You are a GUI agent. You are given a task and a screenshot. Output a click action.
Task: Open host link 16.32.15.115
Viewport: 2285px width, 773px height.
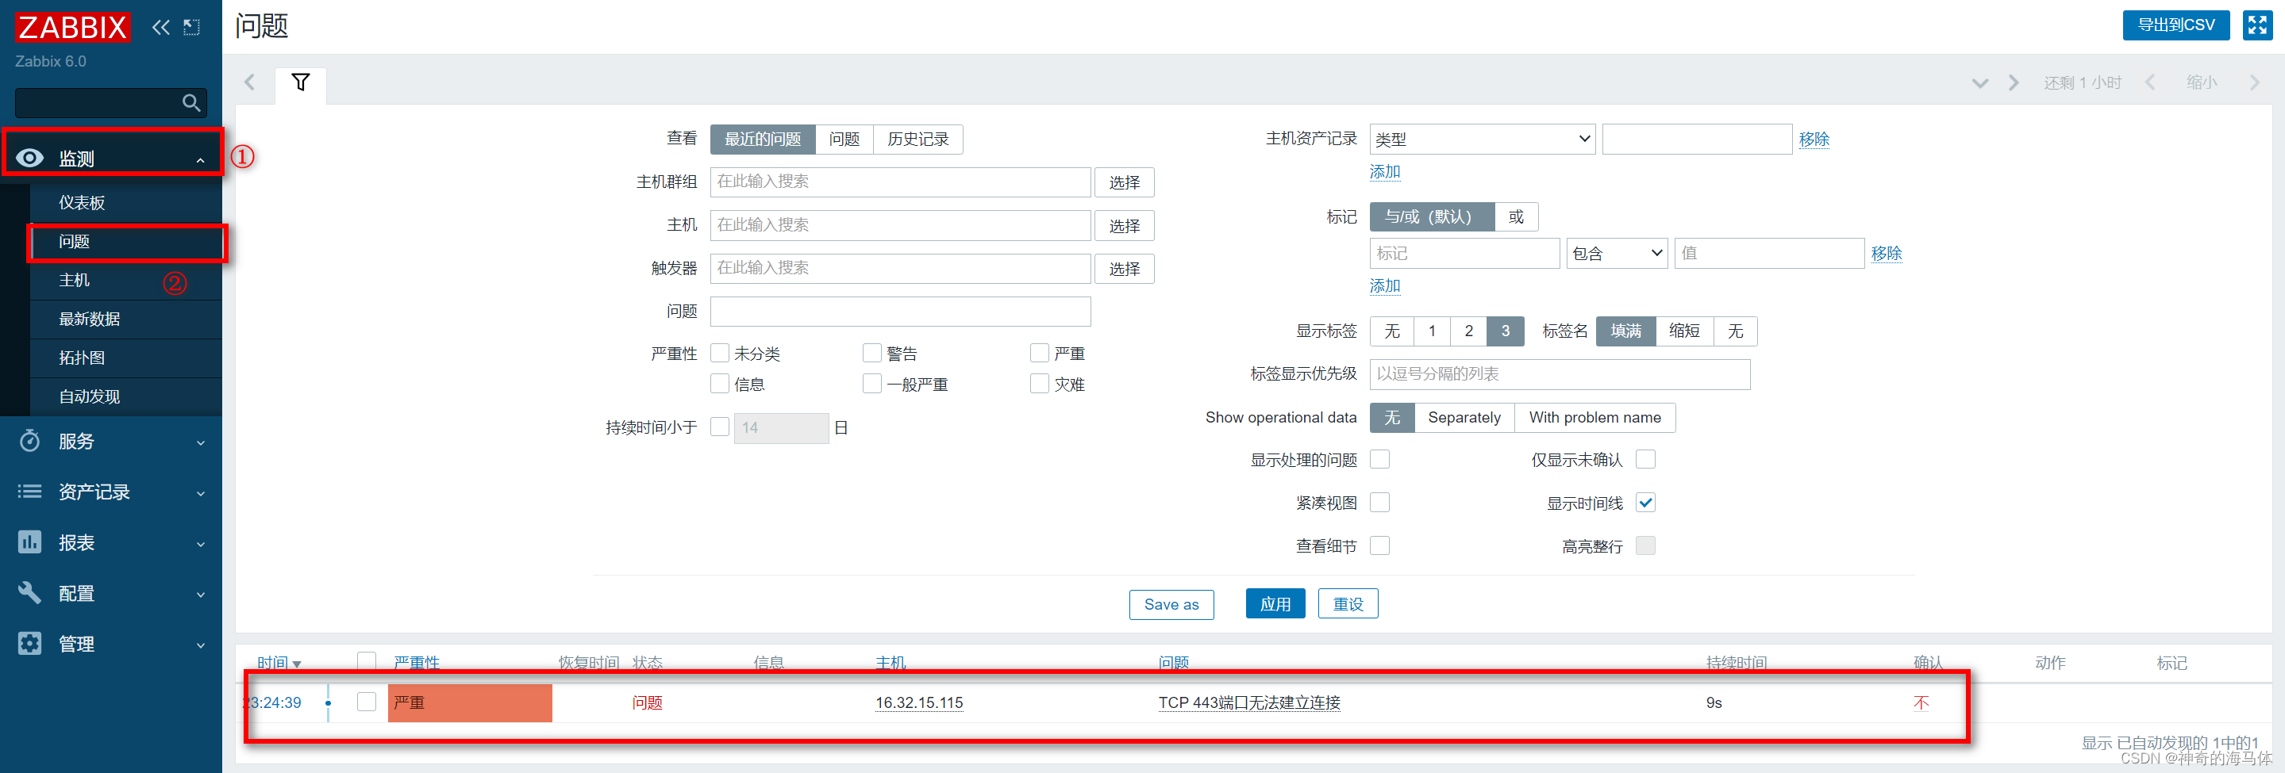click(x=919, y=703)
